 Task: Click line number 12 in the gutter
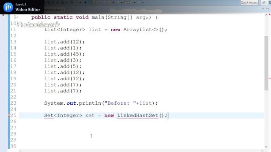[x=13, y=35]
